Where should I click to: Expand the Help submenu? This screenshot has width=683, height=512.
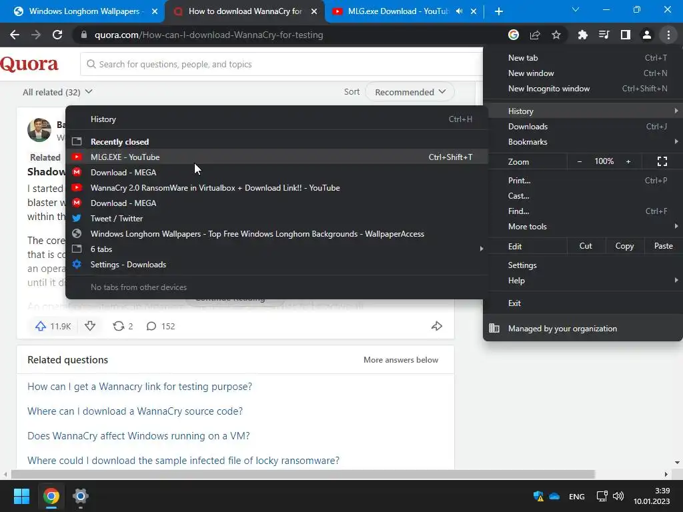tap(583, 281)
